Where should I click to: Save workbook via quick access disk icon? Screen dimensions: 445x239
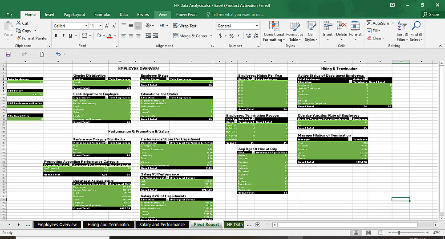(8, 54)
